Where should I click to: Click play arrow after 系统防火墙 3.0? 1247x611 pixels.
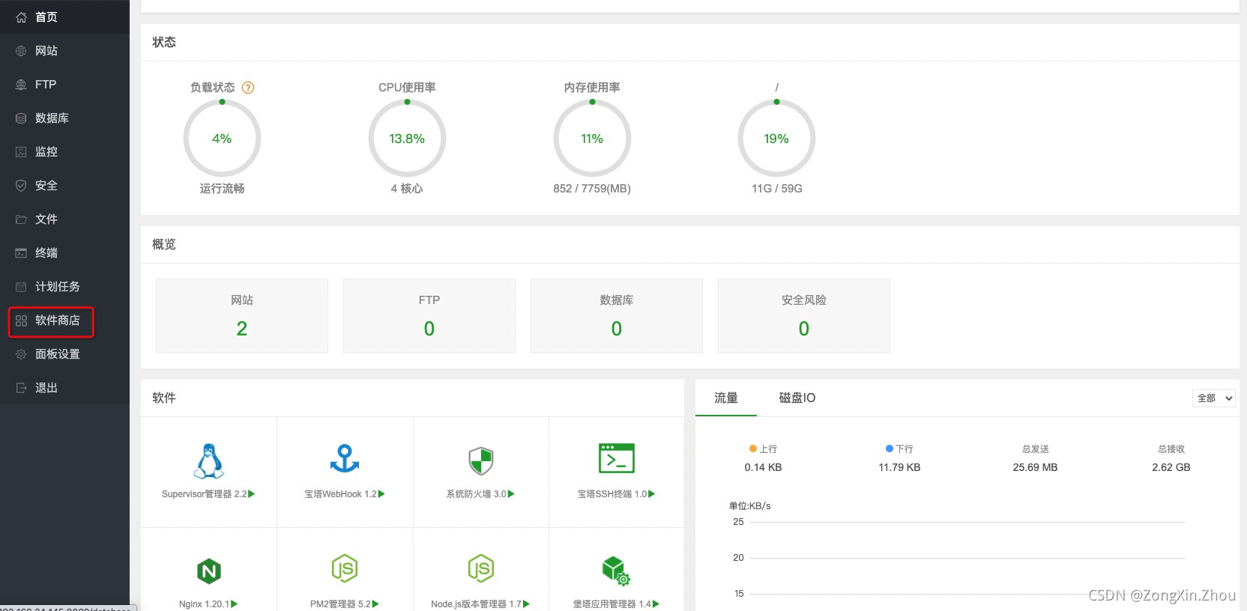[x=511, y=493]
